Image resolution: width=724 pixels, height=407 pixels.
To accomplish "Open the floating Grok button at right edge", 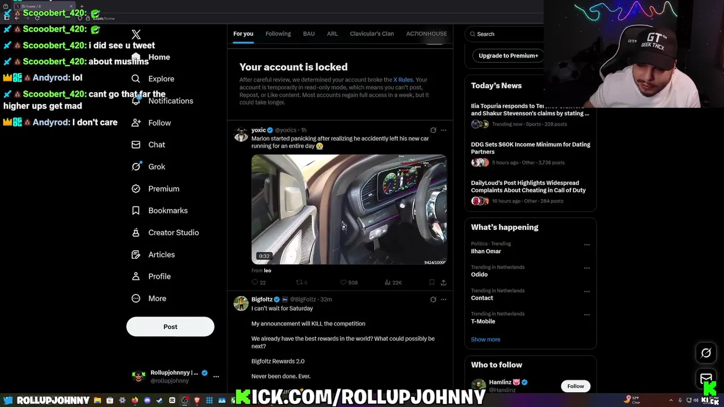I will point(706,353).
